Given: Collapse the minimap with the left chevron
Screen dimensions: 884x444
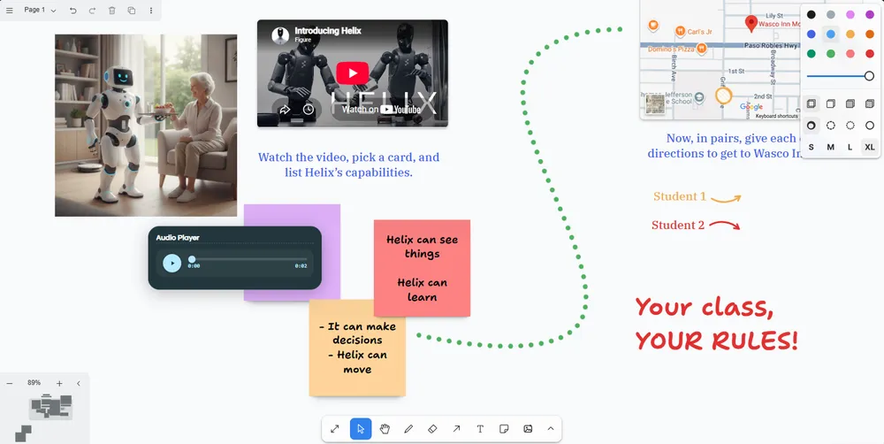Looking at the screenshot, I should [x=79, y=383].
